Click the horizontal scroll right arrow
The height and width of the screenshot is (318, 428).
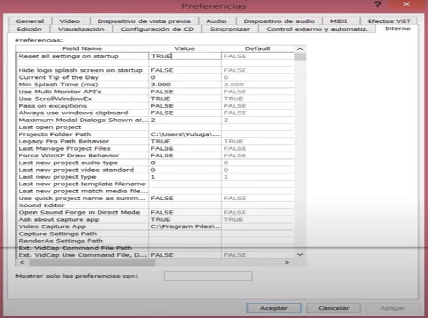287,262
